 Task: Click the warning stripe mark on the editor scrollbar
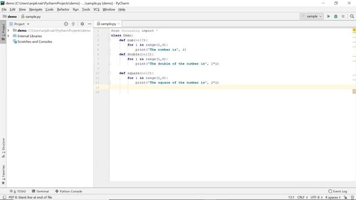click(x=354, y=91)
